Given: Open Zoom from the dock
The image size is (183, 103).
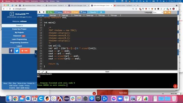Looking at the screenshot, I should (120, 99).
